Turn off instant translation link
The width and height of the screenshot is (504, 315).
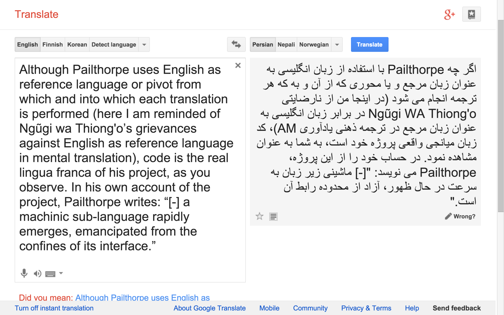54,308
